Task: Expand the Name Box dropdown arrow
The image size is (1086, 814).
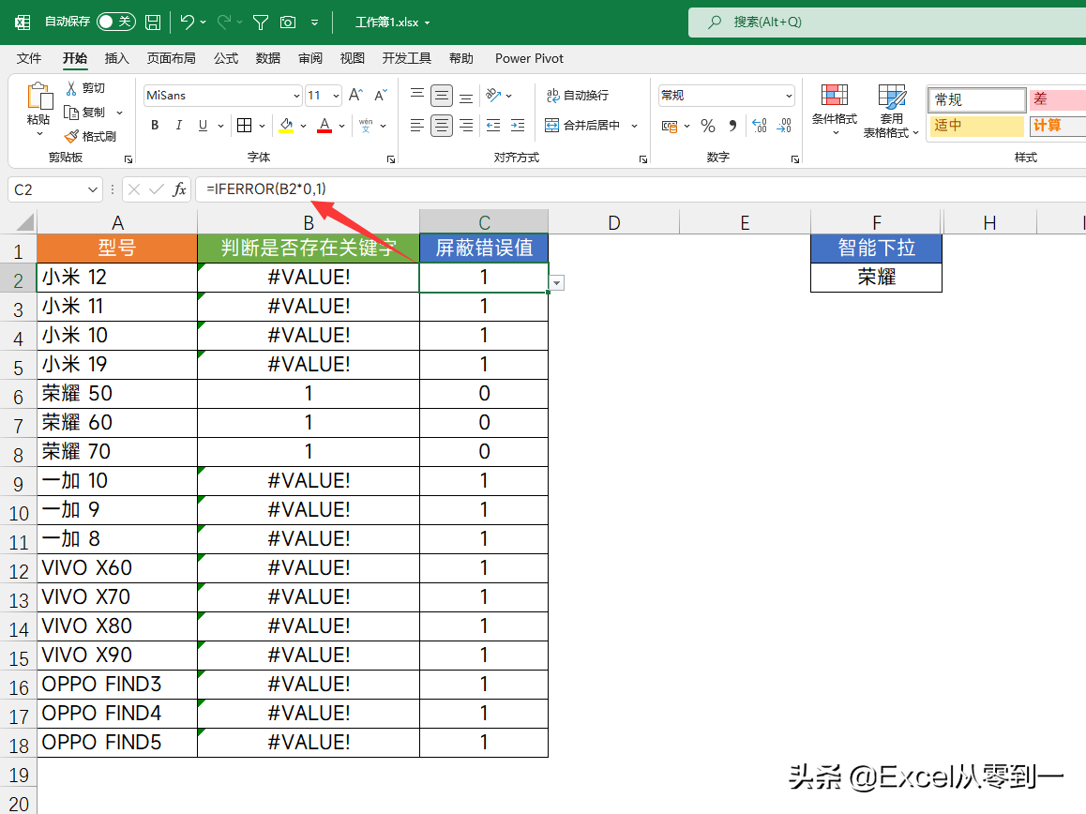Action: point(93,189)
